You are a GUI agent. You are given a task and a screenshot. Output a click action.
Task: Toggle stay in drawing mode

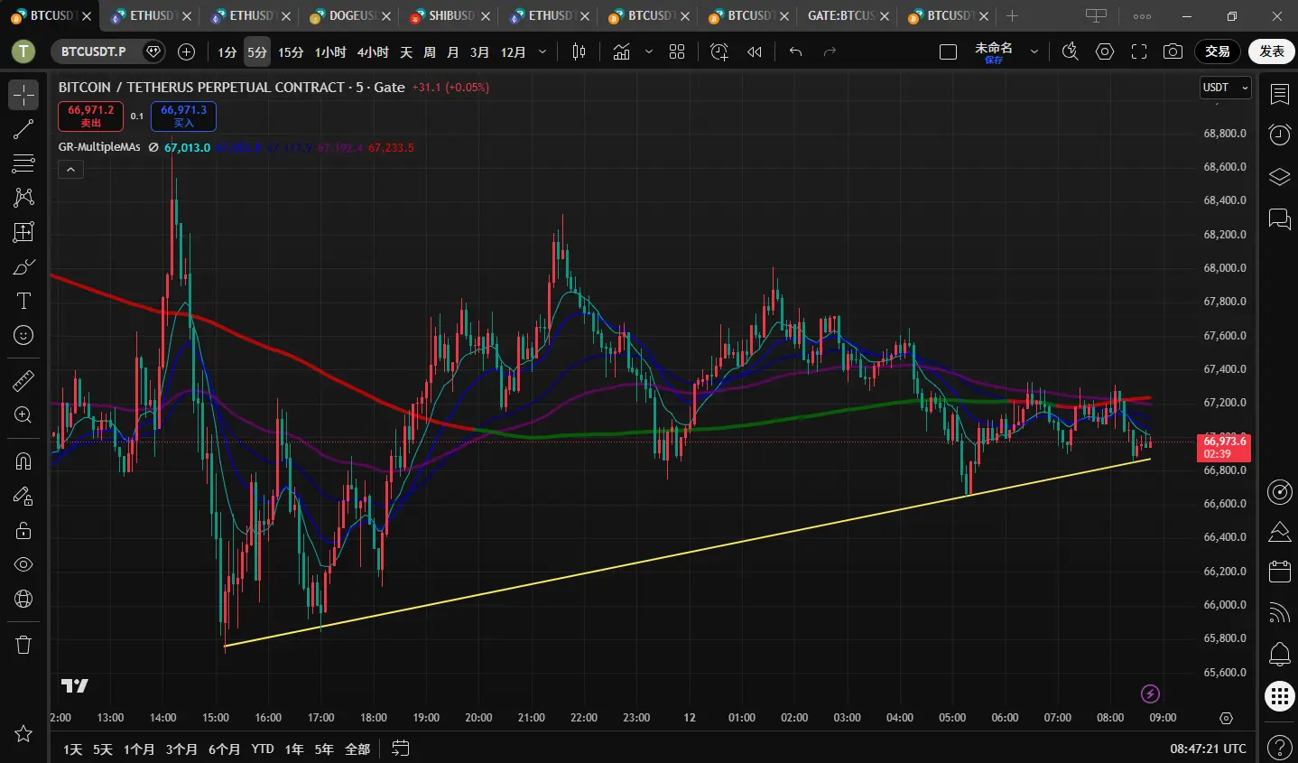tap(23, 496)
